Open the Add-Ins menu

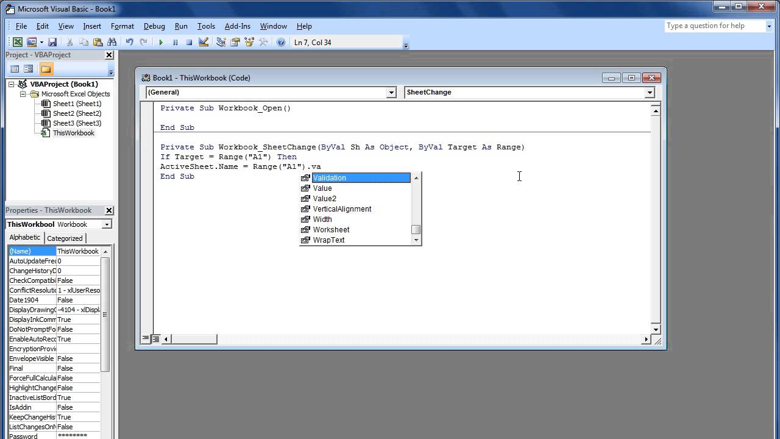coord(238,26)
